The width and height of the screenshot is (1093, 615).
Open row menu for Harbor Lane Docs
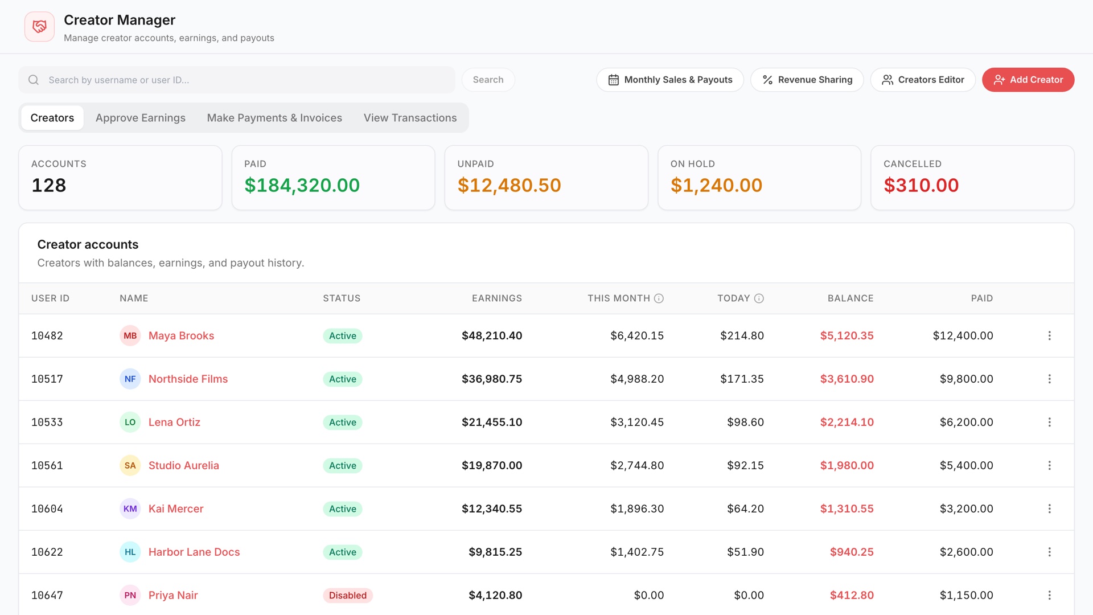1049,552
